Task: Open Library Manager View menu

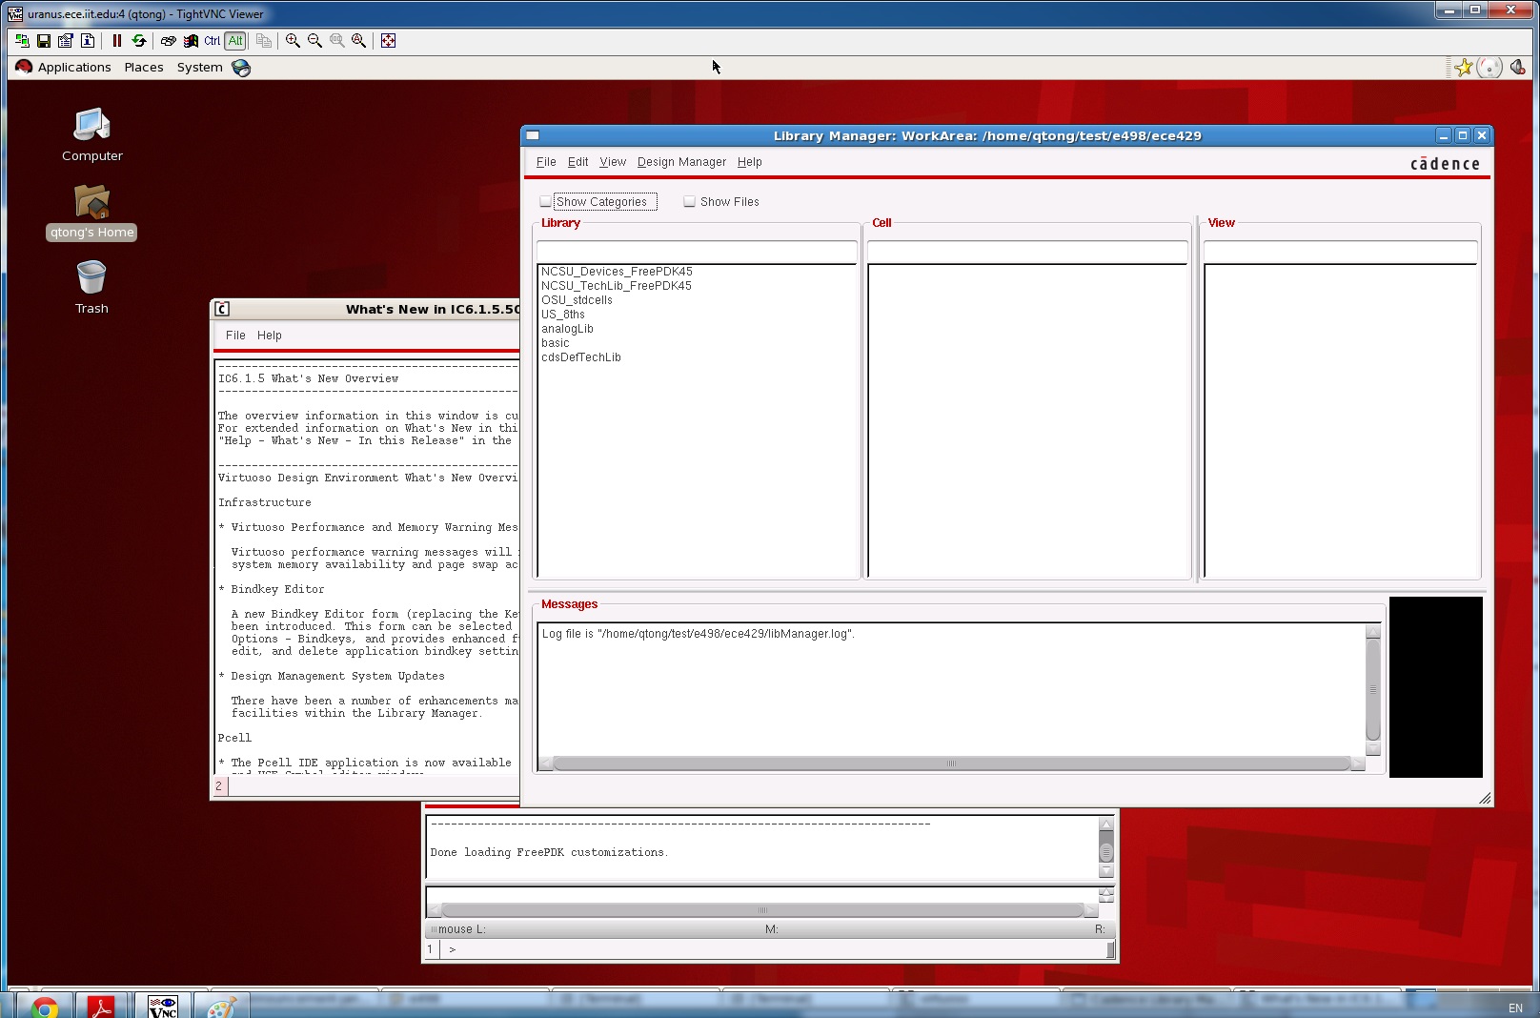Action: [x=613, y=162]
